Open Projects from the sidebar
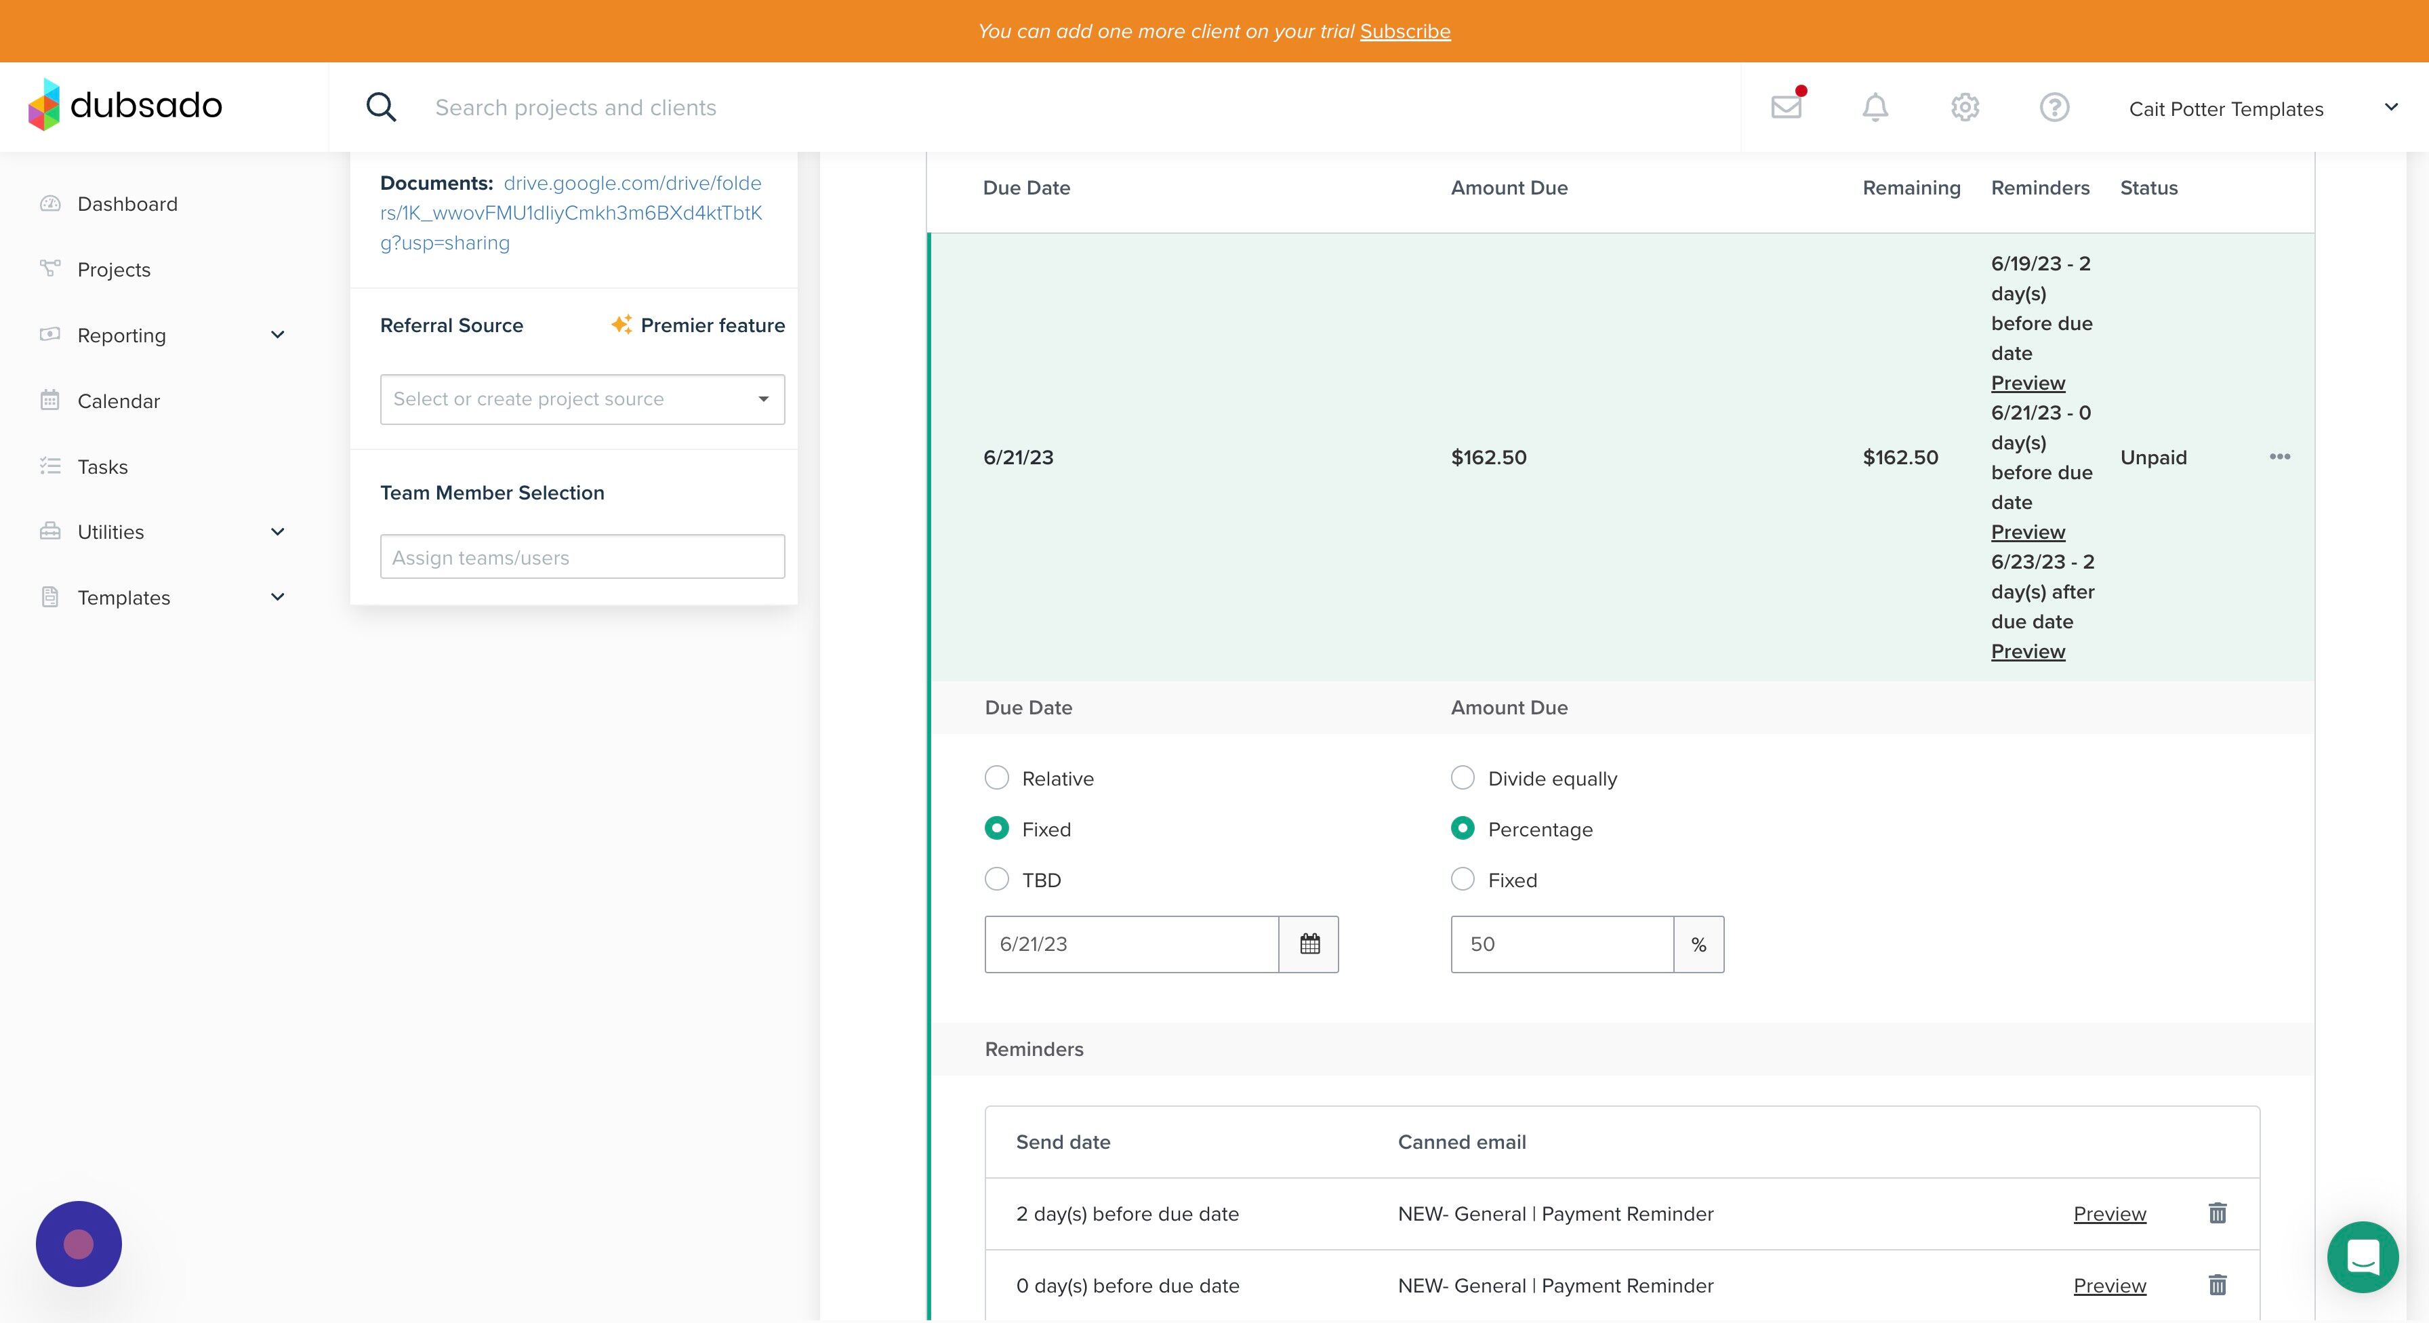Image resolution: width=2429 pixels, height=1323 pixels. 114,270
